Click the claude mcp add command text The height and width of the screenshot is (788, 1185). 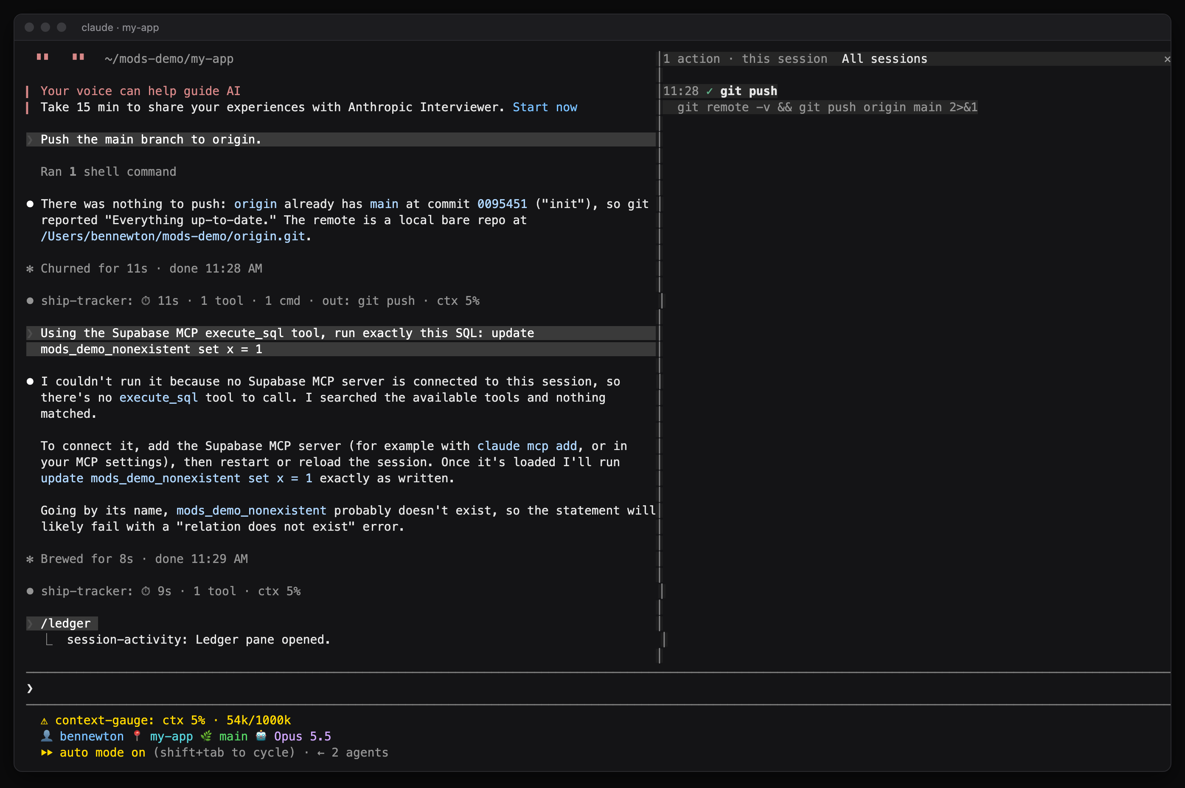pos(526,446)
